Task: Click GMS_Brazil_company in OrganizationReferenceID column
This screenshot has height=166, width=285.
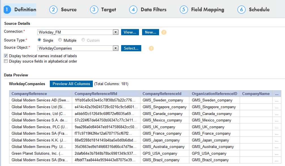Action: point(215,160)
